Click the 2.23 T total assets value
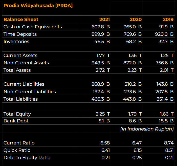 (135, 70)
